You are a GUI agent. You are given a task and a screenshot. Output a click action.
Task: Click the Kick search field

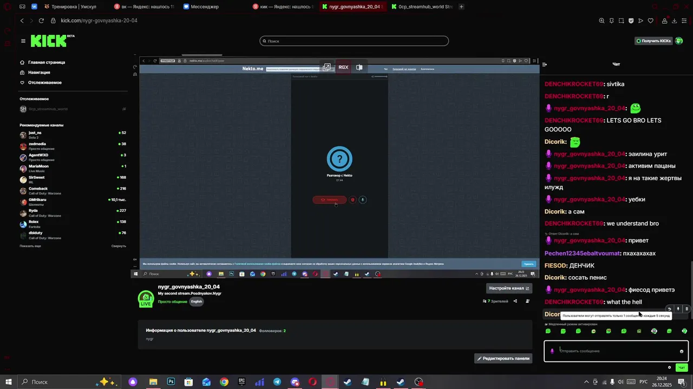point(354,41)
